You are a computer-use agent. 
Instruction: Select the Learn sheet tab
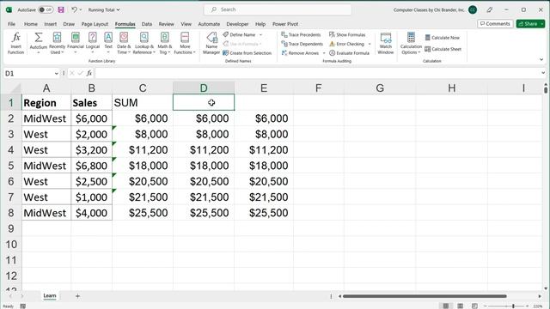(50, 295)
